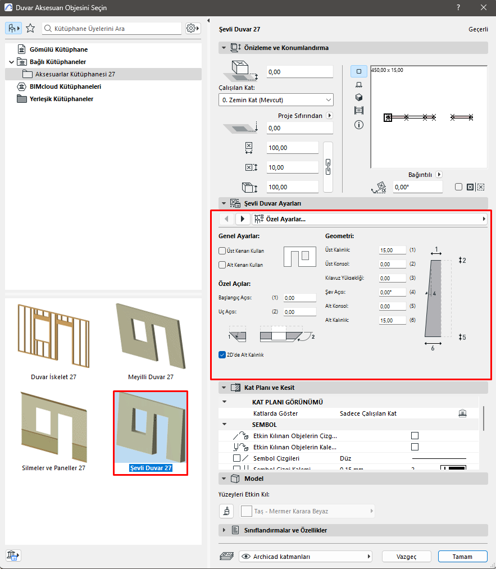Select Gömülü Kütüphane tree item
The height and width of the screenshot is (569, 496).
[59, 49]
